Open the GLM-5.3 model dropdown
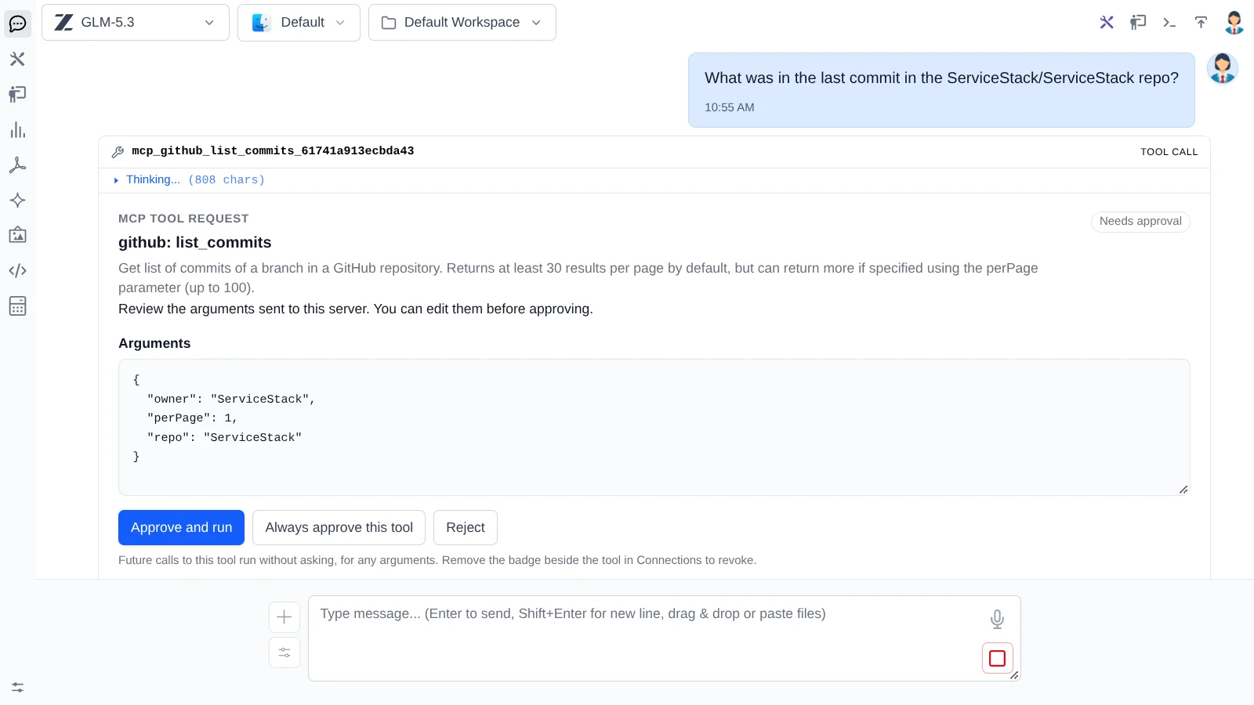 point(136,22)
